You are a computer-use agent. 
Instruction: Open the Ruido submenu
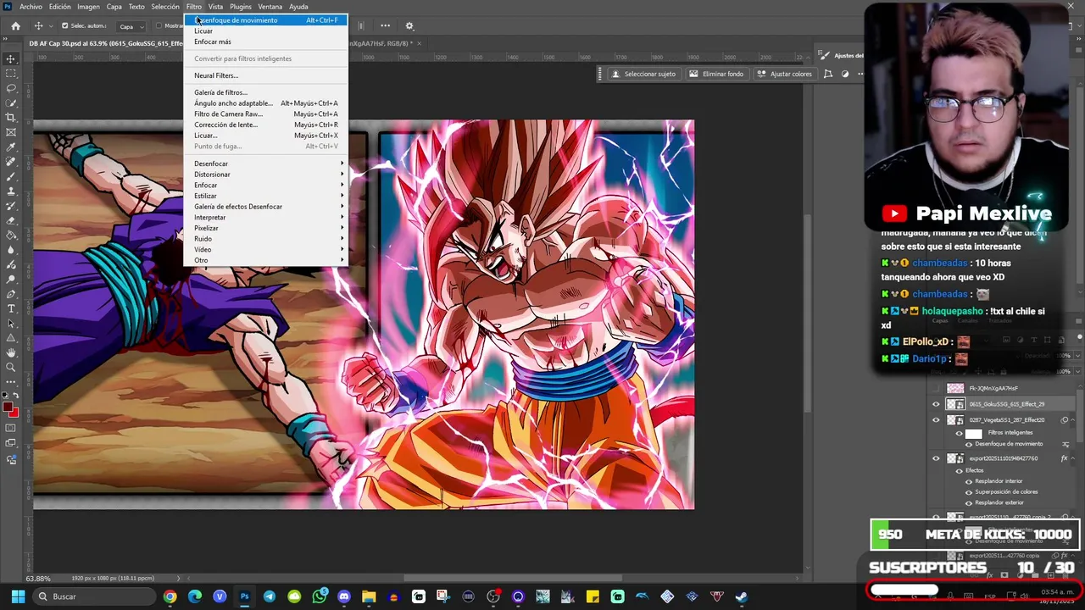265,239
